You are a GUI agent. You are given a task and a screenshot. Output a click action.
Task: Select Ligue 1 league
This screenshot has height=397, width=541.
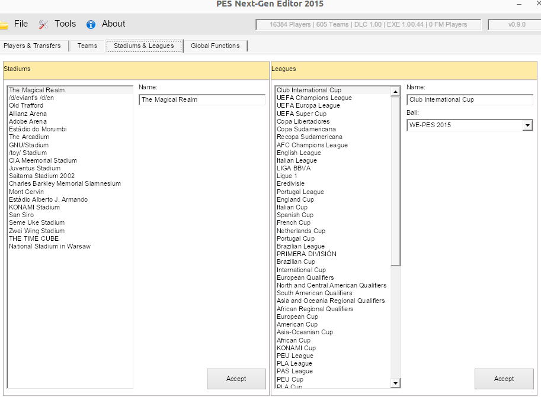coord(333,176)
